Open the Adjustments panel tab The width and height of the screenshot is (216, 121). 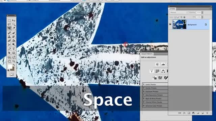147,54
